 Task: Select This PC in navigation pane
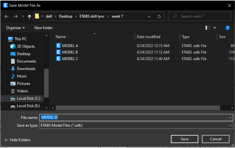(21, 39)
